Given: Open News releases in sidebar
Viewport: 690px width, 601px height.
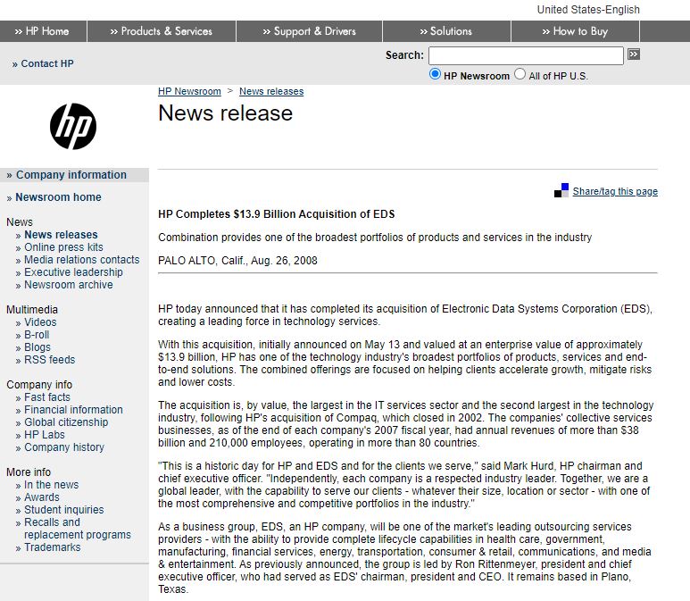Looking at the screenshot, I should [x=61, y=235].
